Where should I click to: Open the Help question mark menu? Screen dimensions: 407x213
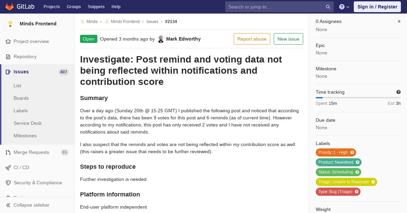[x=344, y=7]
